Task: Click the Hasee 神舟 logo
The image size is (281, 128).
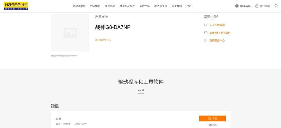Action: pyautogui.click(x=16, y=6)
